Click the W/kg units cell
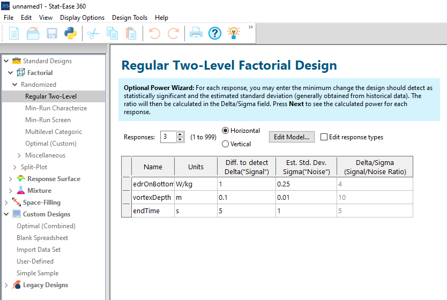 [196, 184]
